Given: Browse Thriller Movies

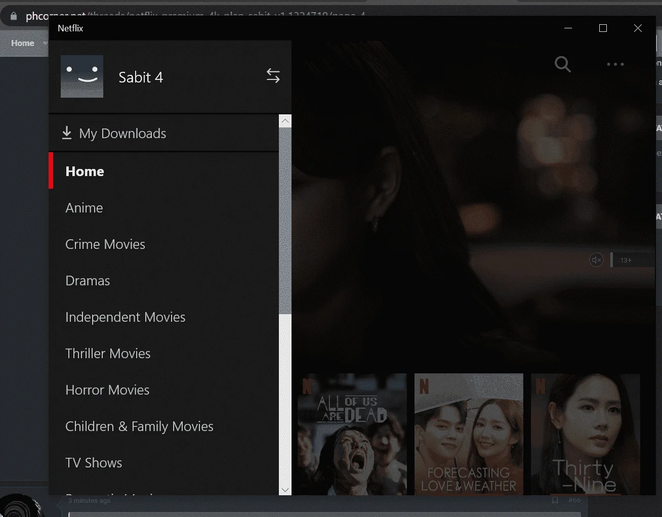Looking at the screenshot, I should pos(164,354).
